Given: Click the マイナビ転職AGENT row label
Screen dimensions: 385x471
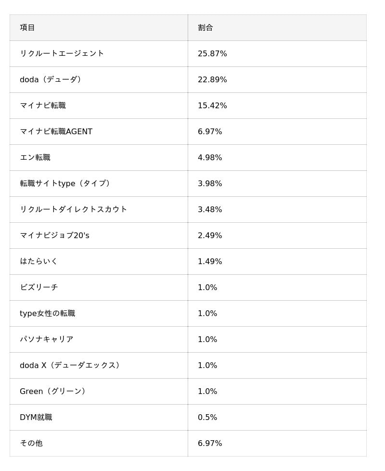Looking at the screenshot, I should click(56, 131).
